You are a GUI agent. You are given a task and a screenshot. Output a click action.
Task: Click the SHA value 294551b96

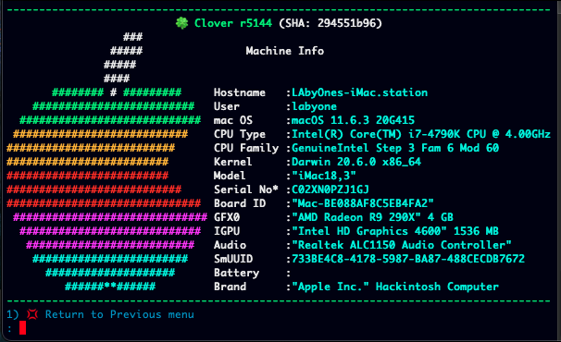point(346,24)
